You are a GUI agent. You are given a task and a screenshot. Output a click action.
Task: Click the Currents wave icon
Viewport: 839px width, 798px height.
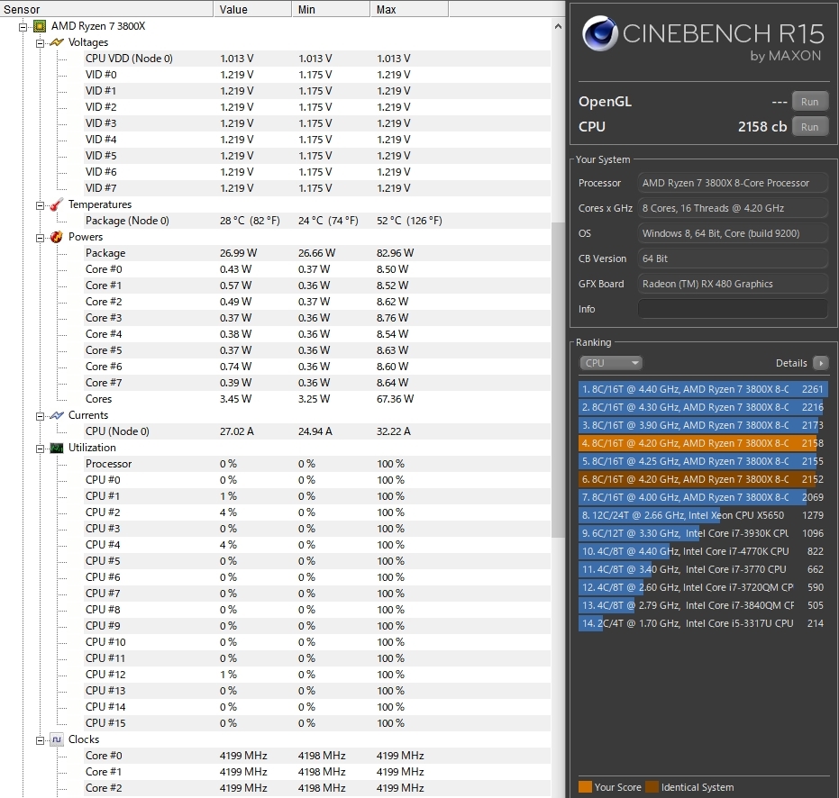57,415
